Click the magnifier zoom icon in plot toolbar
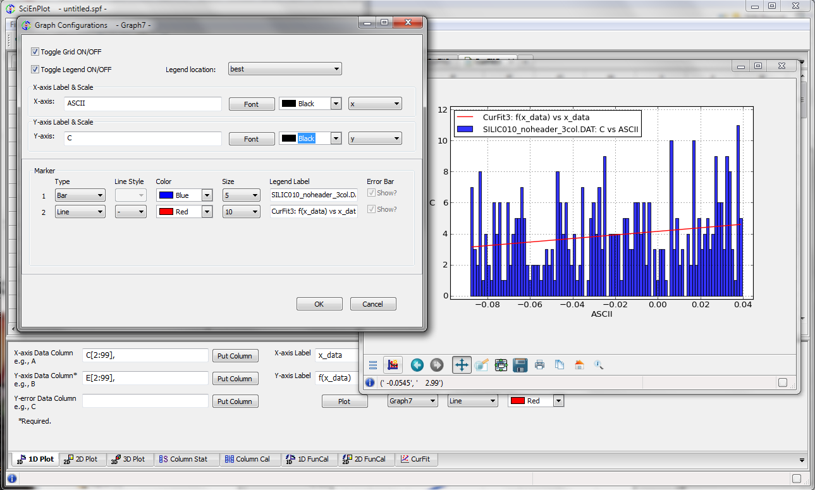815x490 pixels. (x=599, y=365)
